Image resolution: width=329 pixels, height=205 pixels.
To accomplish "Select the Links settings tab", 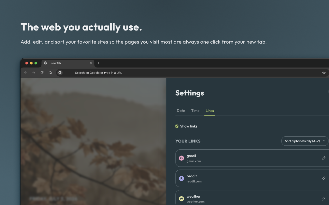I will (x=210, y=111).
